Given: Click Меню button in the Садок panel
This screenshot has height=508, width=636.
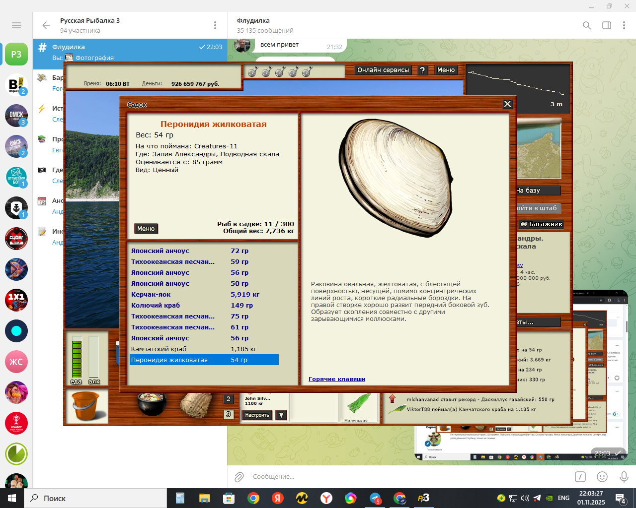Looking at the screenshot, I should [x=146, y=229].
